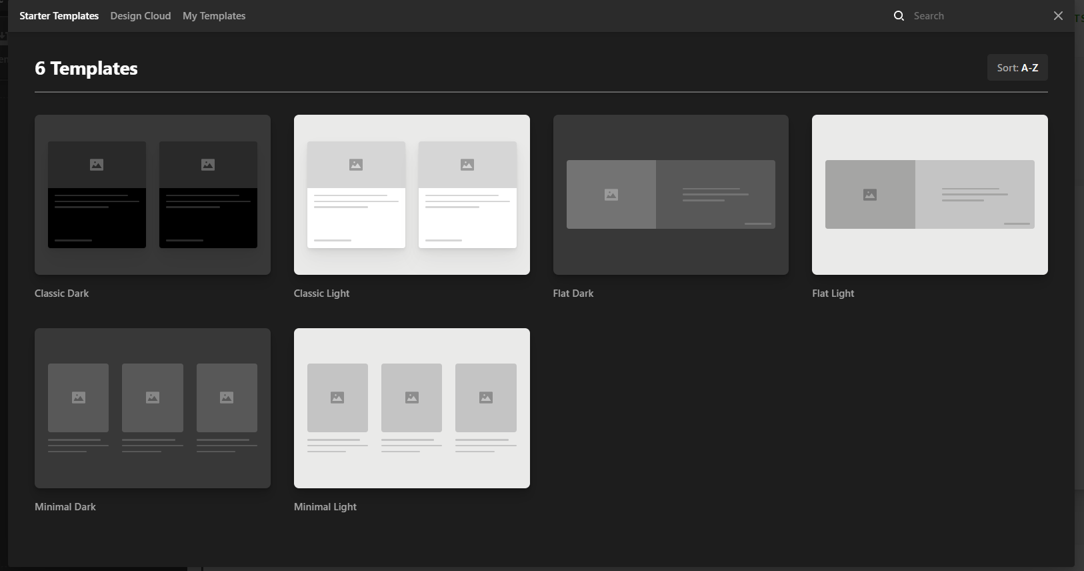Select the Starter Templates tab
This screenshot has height=571, width=1084.
click(59, 16)
